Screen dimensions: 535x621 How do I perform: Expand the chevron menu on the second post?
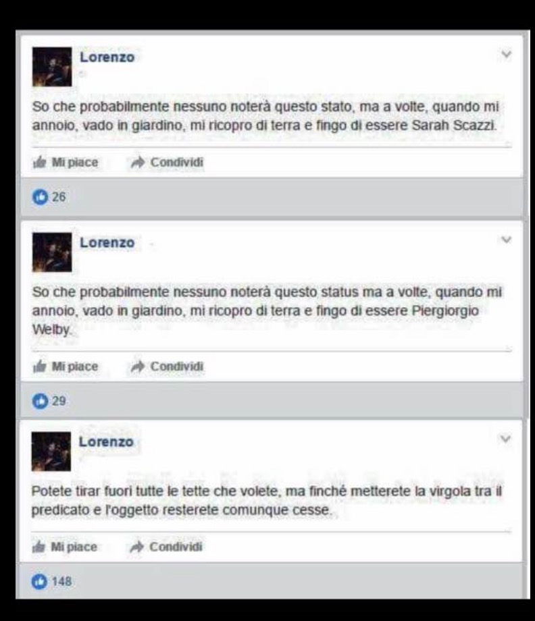[x=506, y=240]
